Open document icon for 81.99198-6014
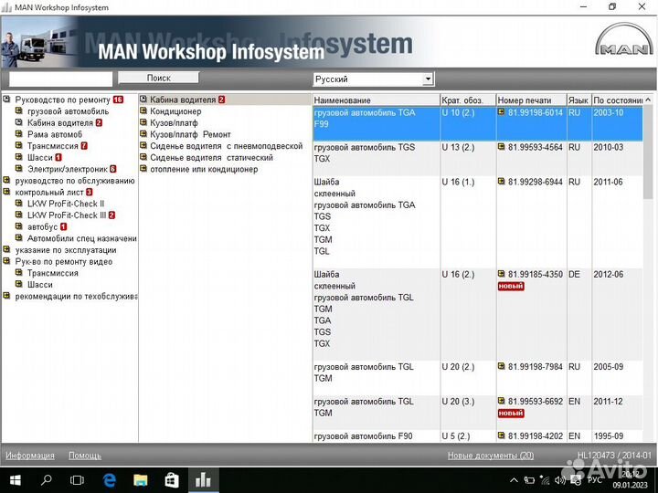Screen dimensions: 658x493 tap(502, 112)
